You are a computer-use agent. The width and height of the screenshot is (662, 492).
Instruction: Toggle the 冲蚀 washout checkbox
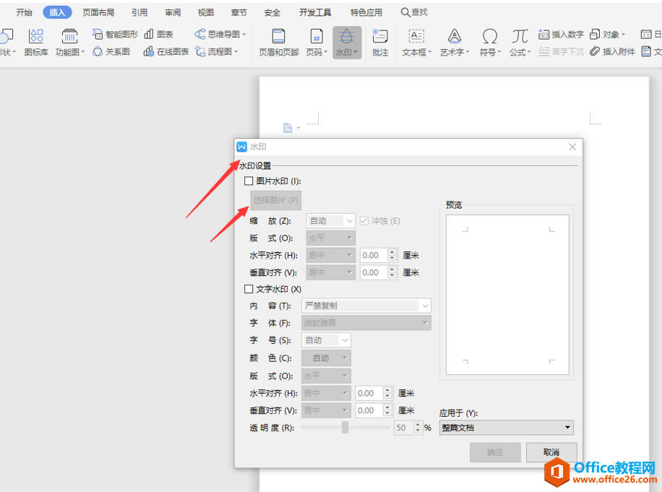[364, 220]
